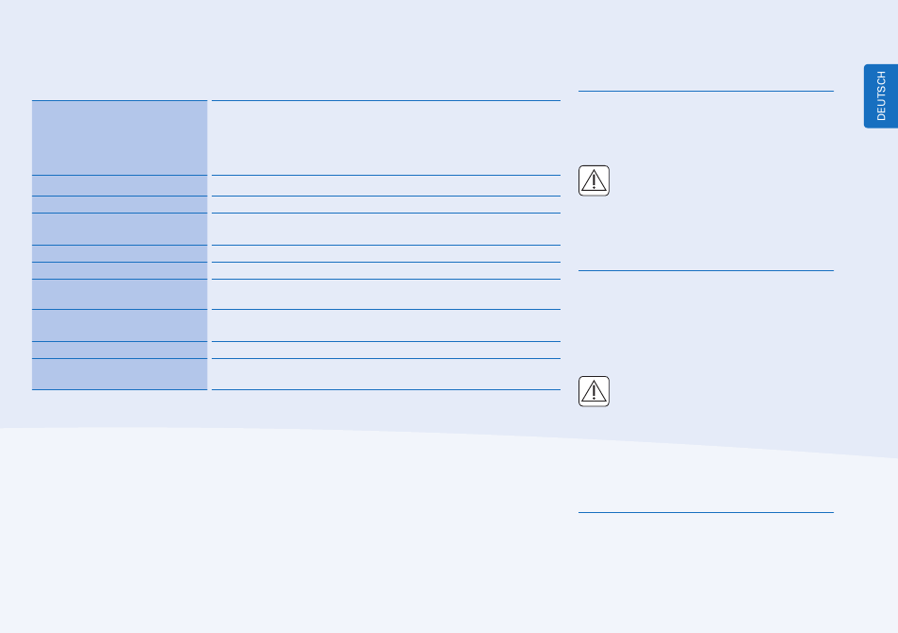Select the third-row shaded table cell
This screenshot has width=898, height=633.
tap(120, 204)
